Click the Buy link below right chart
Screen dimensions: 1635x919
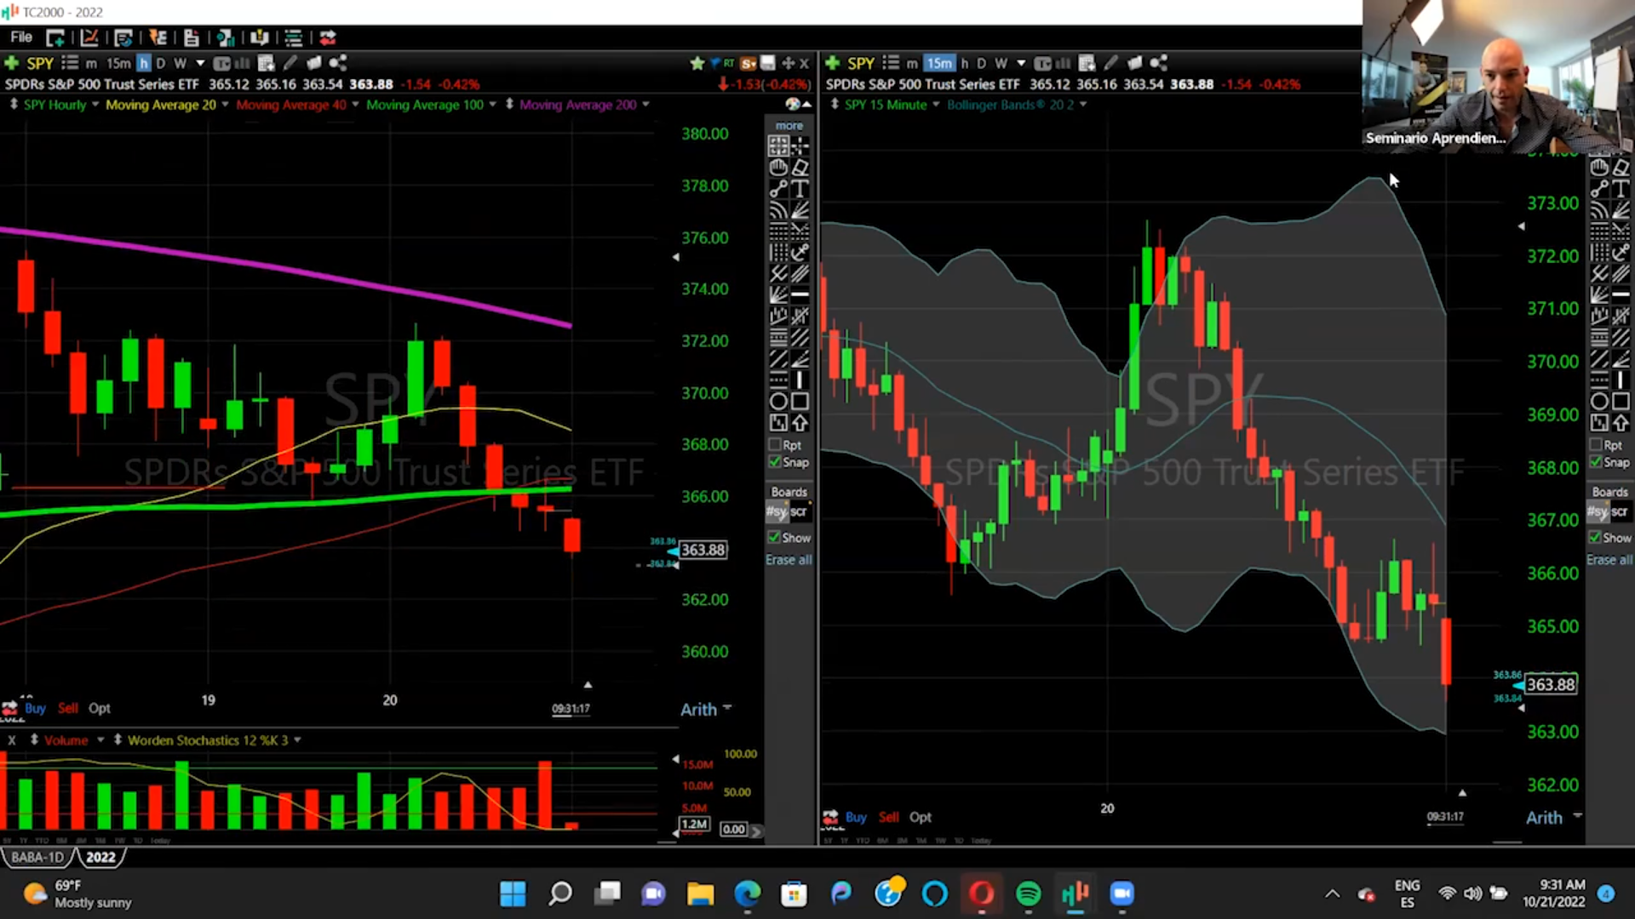(856, 817)
